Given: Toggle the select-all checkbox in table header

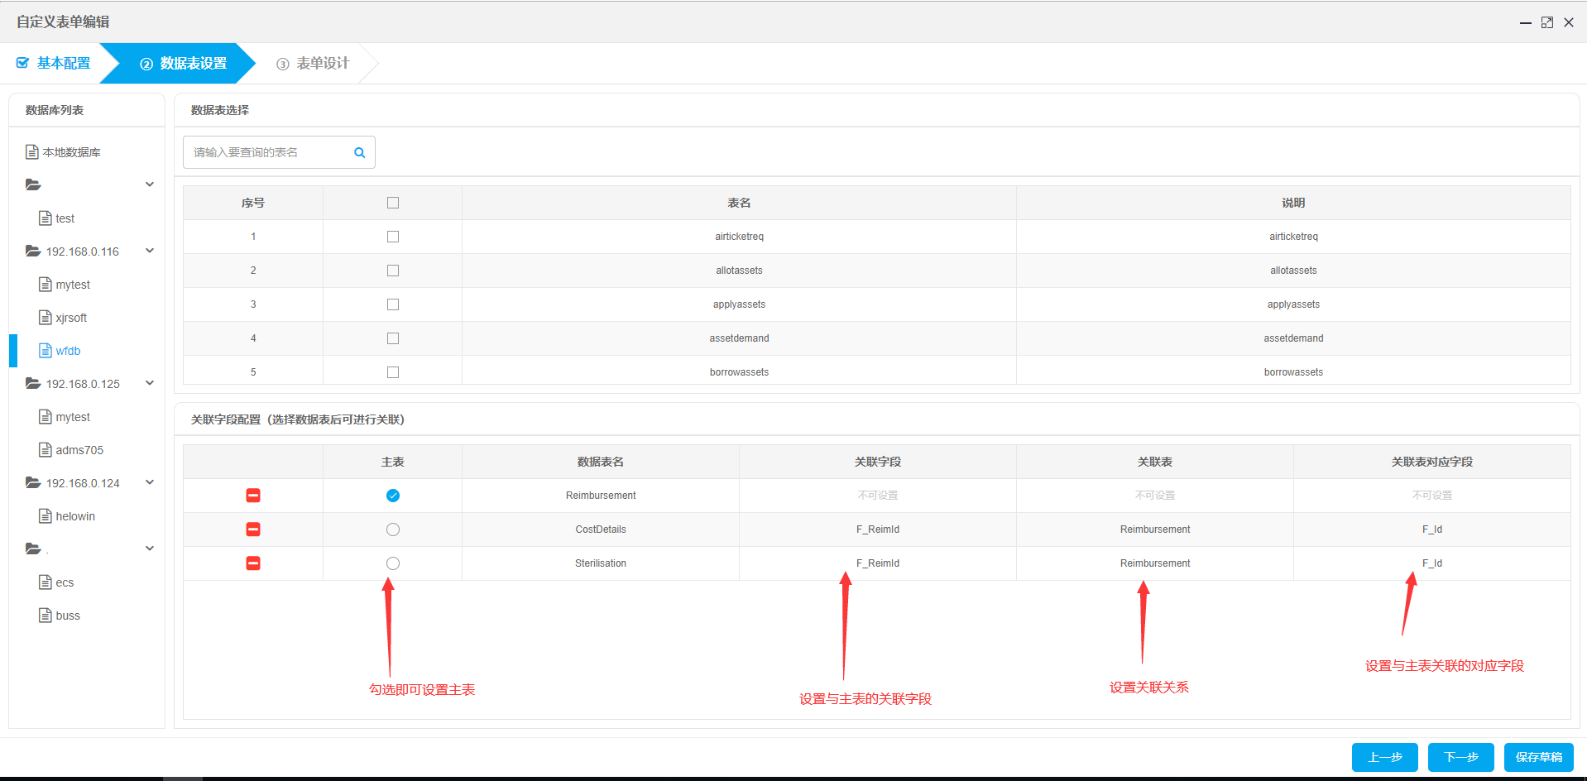Looking at the screenshot, I should pyautogui.click(x=393, y=203).
